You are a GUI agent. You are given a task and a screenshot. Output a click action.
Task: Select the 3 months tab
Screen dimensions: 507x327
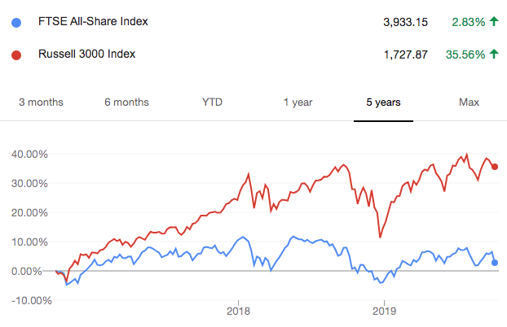click(x=41, y=102)
